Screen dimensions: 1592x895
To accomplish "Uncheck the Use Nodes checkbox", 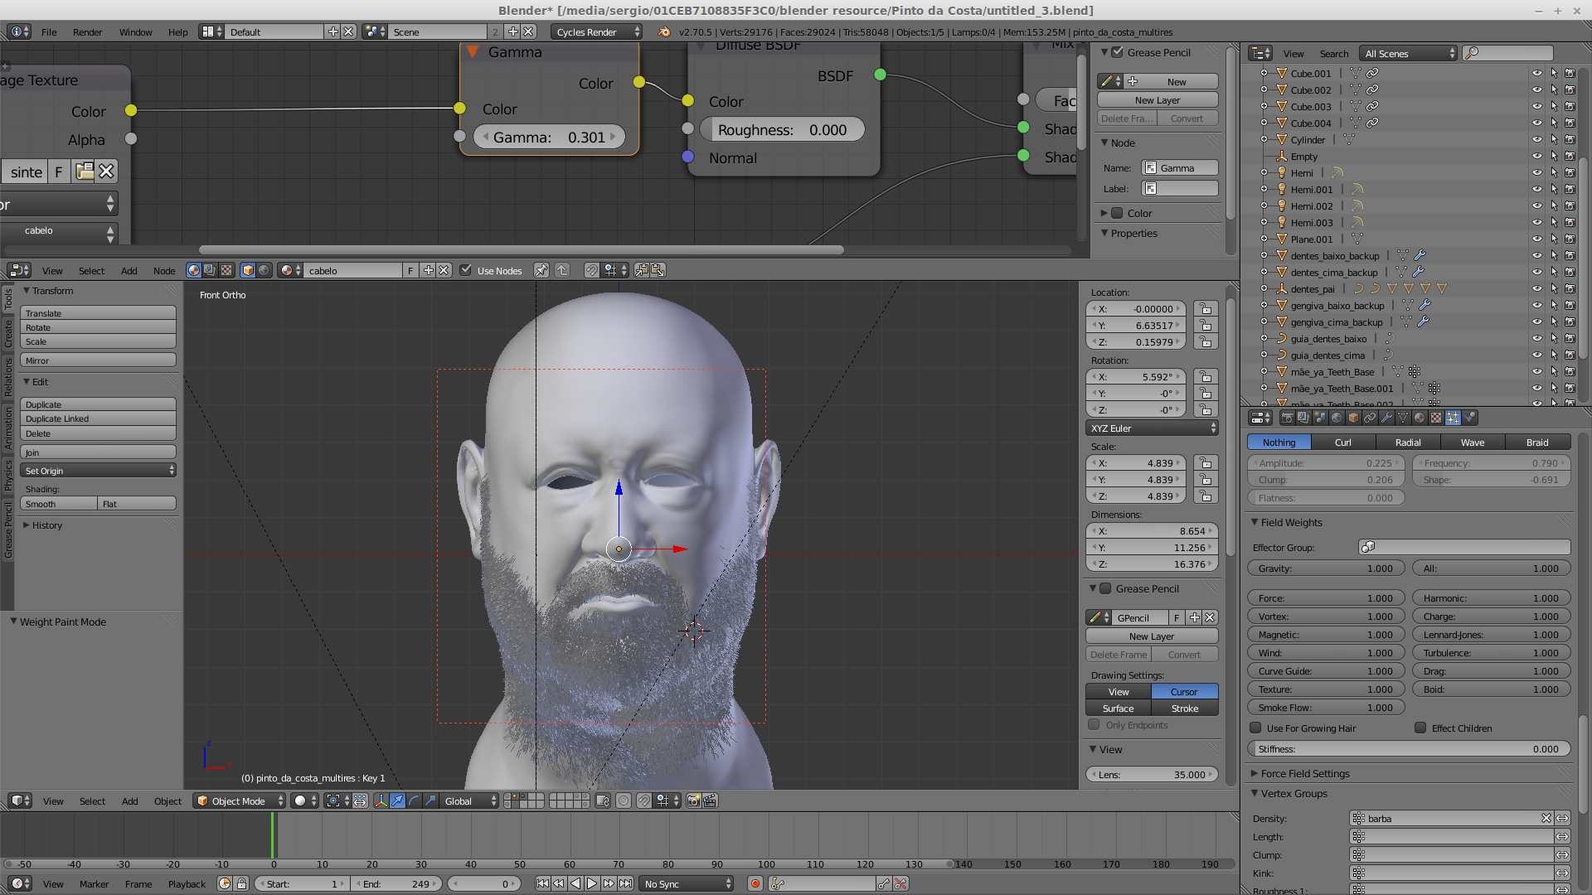I will tap(465, 270).
